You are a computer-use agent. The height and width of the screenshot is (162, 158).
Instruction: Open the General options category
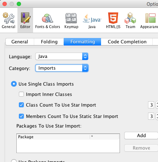pyautogui.click(x=9, y=20)
